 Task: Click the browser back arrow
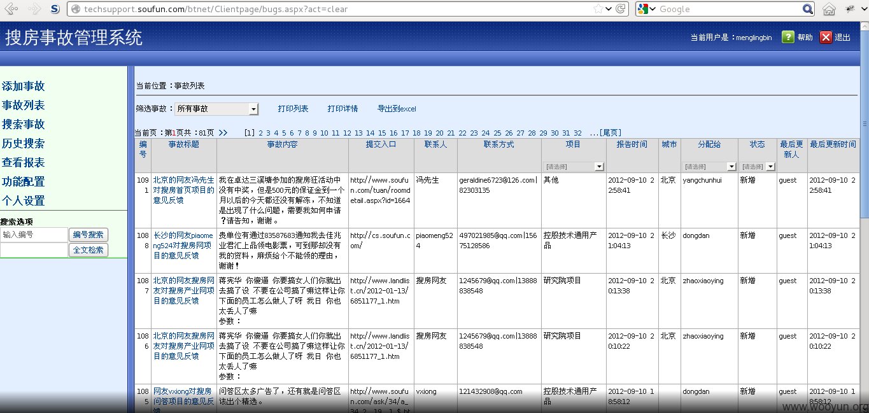tap(11, 9)
